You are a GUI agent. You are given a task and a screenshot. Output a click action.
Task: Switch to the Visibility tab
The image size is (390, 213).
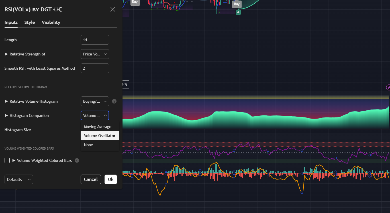51,22
